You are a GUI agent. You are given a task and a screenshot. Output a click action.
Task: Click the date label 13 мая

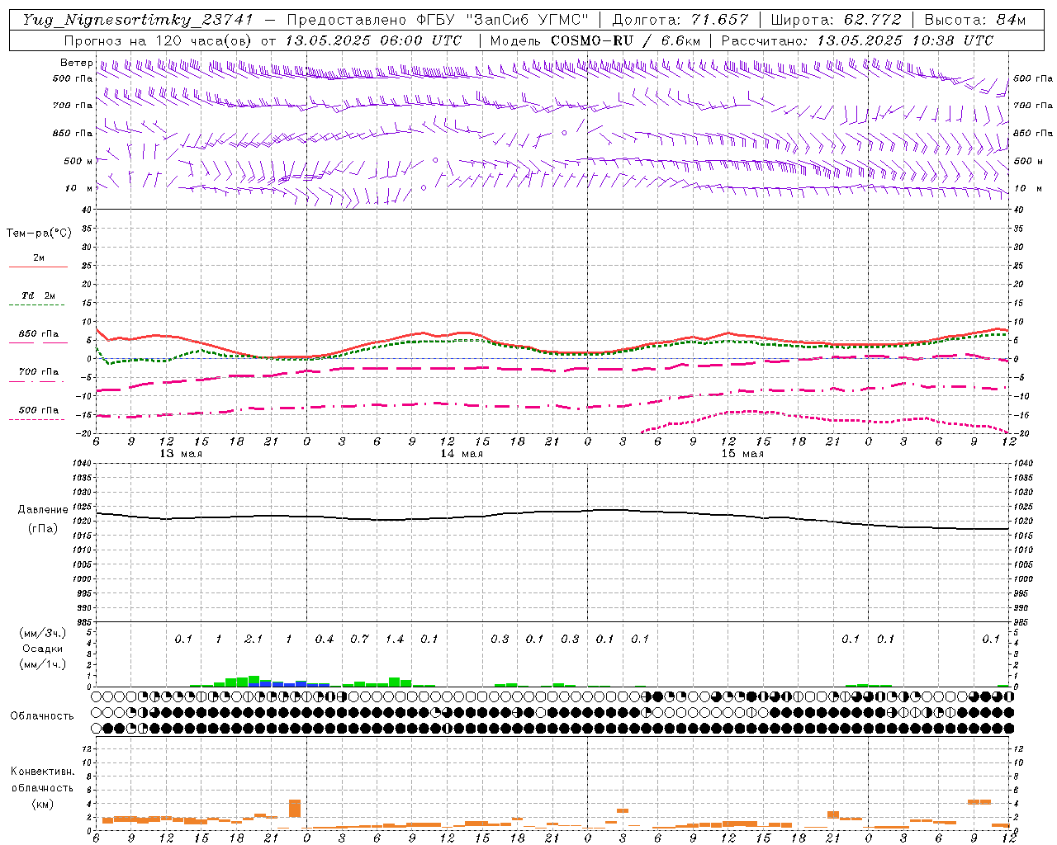(181, 454)
